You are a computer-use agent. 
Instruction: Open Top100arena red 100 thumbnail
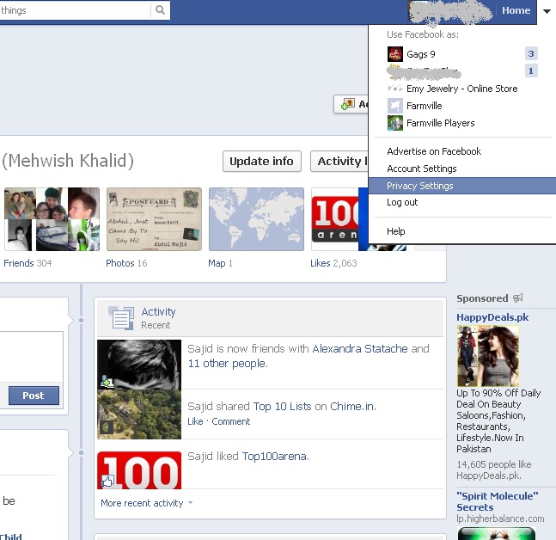point(139,470)
